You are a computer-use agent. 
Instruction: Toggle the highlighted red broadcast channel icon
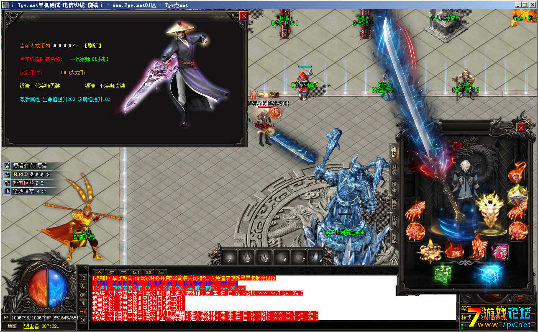pyautogui.click(x=83, y=311)
